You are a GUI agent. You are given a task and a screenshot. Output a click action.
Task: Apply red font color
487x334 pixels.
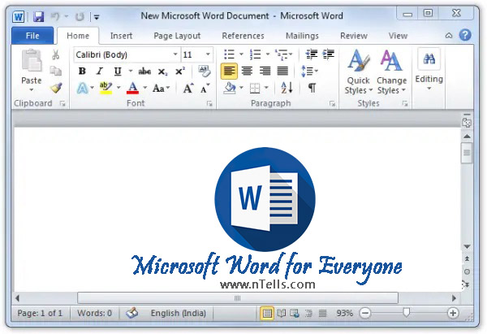coord(132,88)
